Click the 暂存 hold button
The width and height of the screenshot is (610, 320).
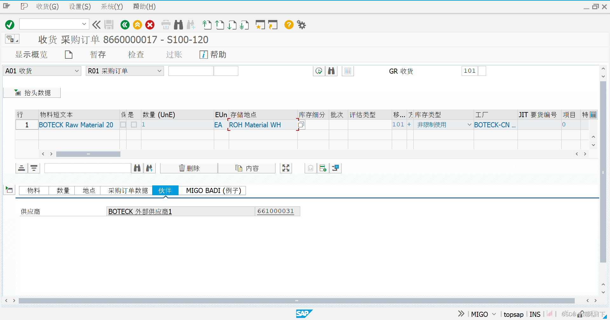[98, 55]
